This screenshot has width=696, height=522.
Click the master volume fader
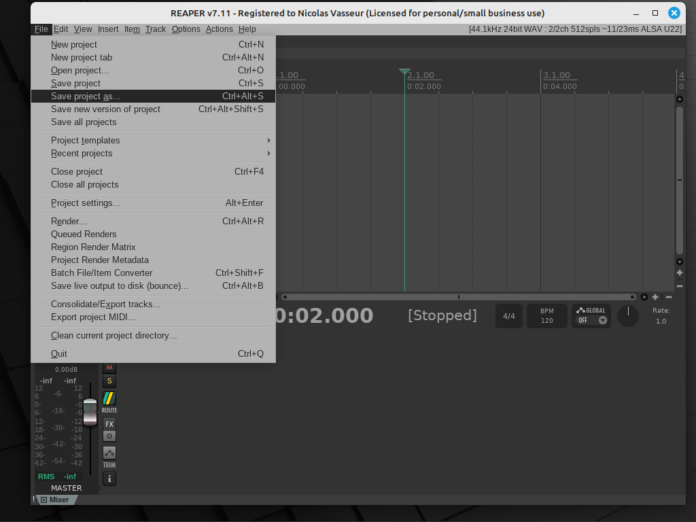click(90, 413)
